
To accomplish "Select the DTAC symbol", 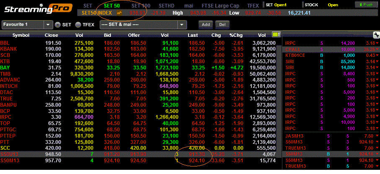I will click(x=6, y=92).
